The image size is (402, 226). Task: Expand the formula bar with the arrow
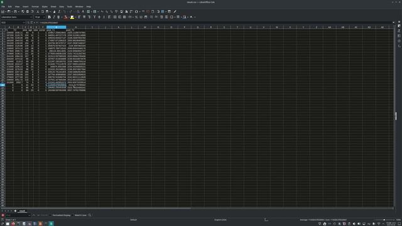(394, 23)
